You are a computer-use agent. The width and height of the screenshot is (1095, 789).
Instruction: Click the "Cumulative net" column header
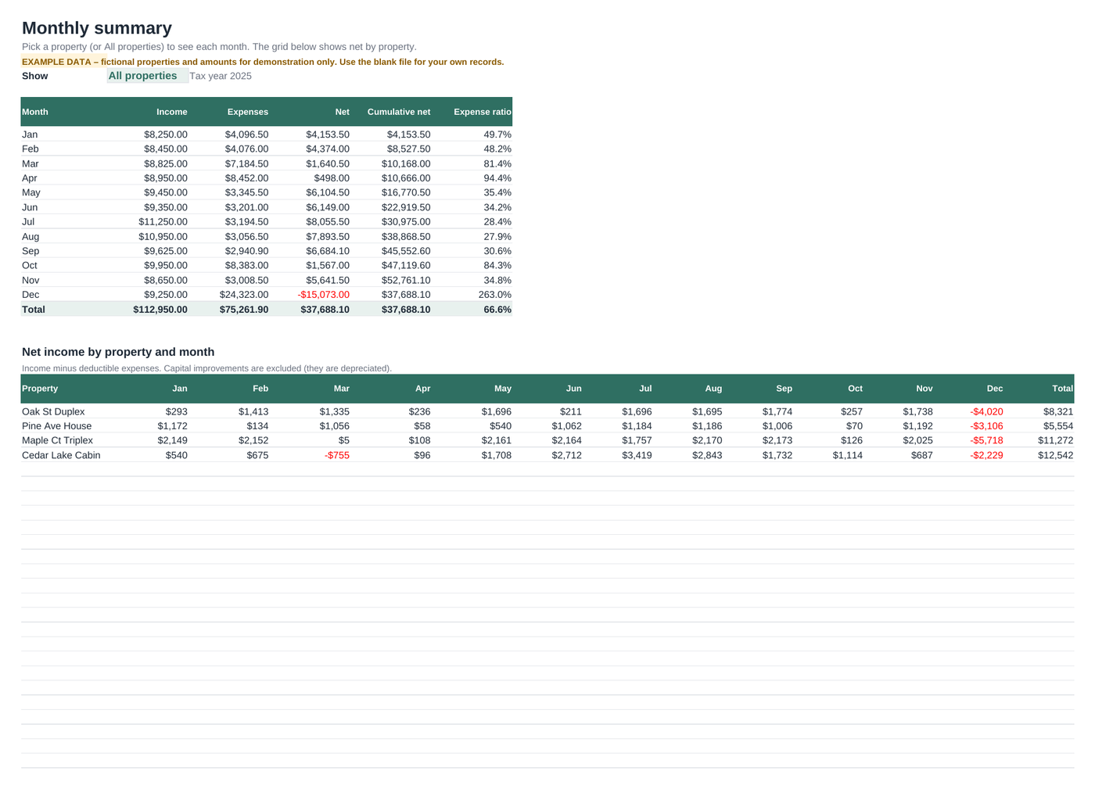(x=399, y=112)
